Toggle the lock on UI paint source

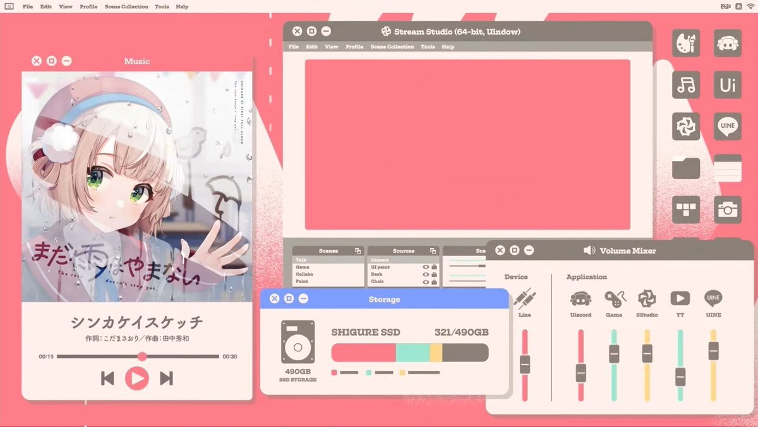click(434, 267)
